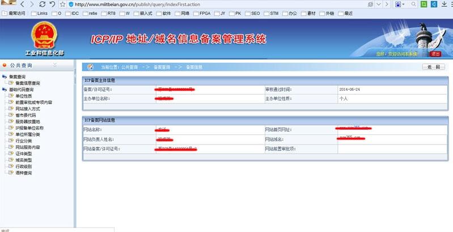Click the national emblem logo in the banner
The width and height of the screenshot is (453, 232).
[x=44, y=35]
